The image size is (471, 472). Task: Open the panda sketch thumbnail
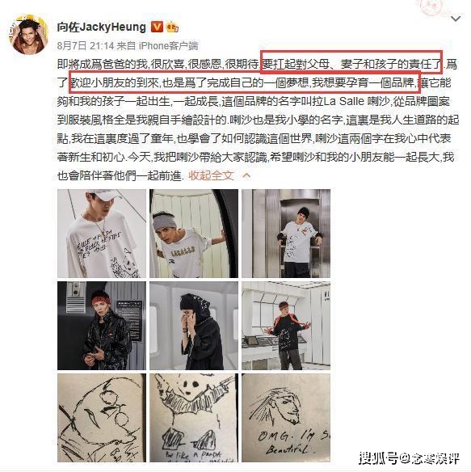coord(194,418)
